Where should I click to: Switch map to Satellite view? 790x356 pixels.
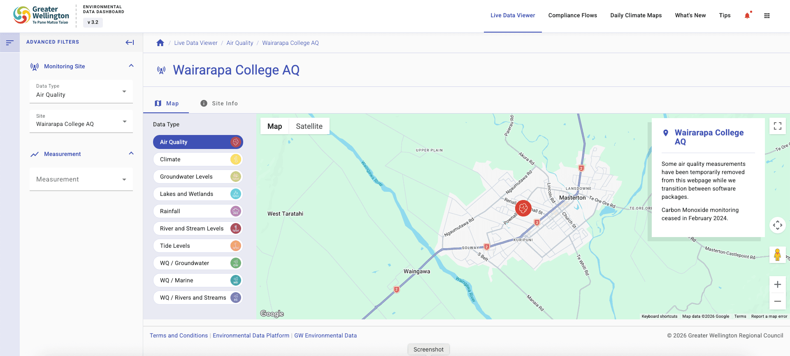pyautogui.click(x=309, y=126)
